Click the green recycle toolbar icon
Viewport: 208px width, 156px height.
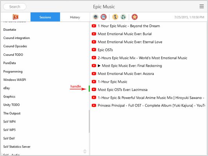coord(123,17)
